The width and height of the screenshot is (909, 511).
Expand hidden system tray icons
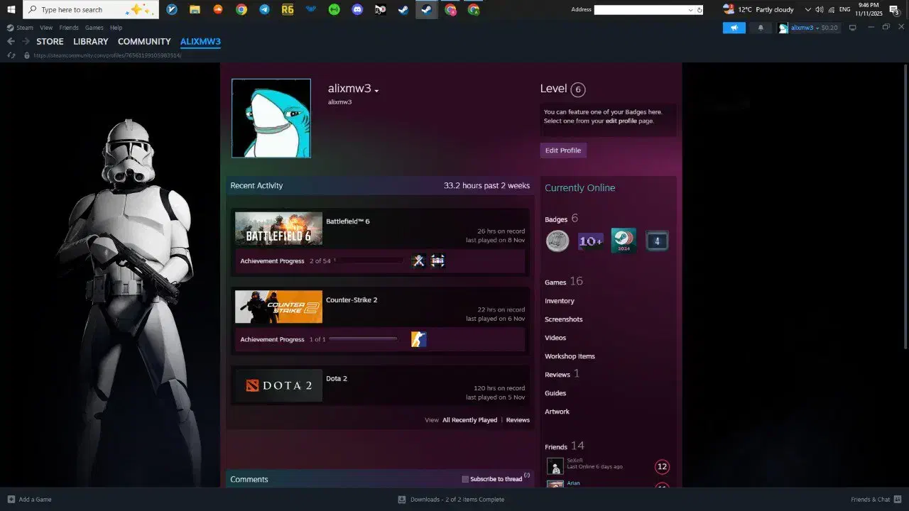807,10
